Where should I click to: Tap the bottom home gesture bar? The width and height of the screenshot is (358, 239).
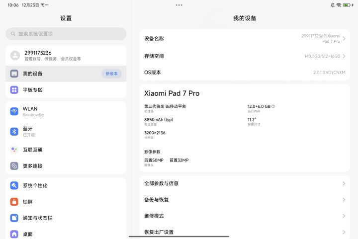tap(179, 237)
